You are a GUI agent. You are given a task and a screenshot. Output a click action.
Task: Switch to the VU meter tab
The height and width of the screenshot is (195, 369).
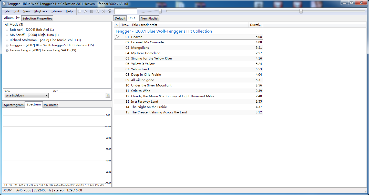coord(51,105)
